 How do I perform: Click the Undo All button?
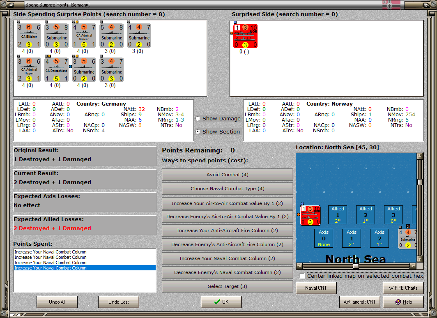tap(57, 302)
